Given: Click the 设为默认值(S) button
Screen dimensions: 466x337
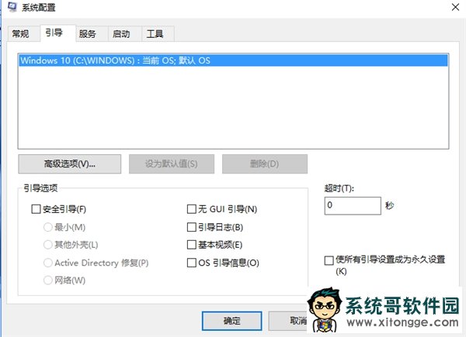Looking at the screenshot, I should (x=172, y=163).
